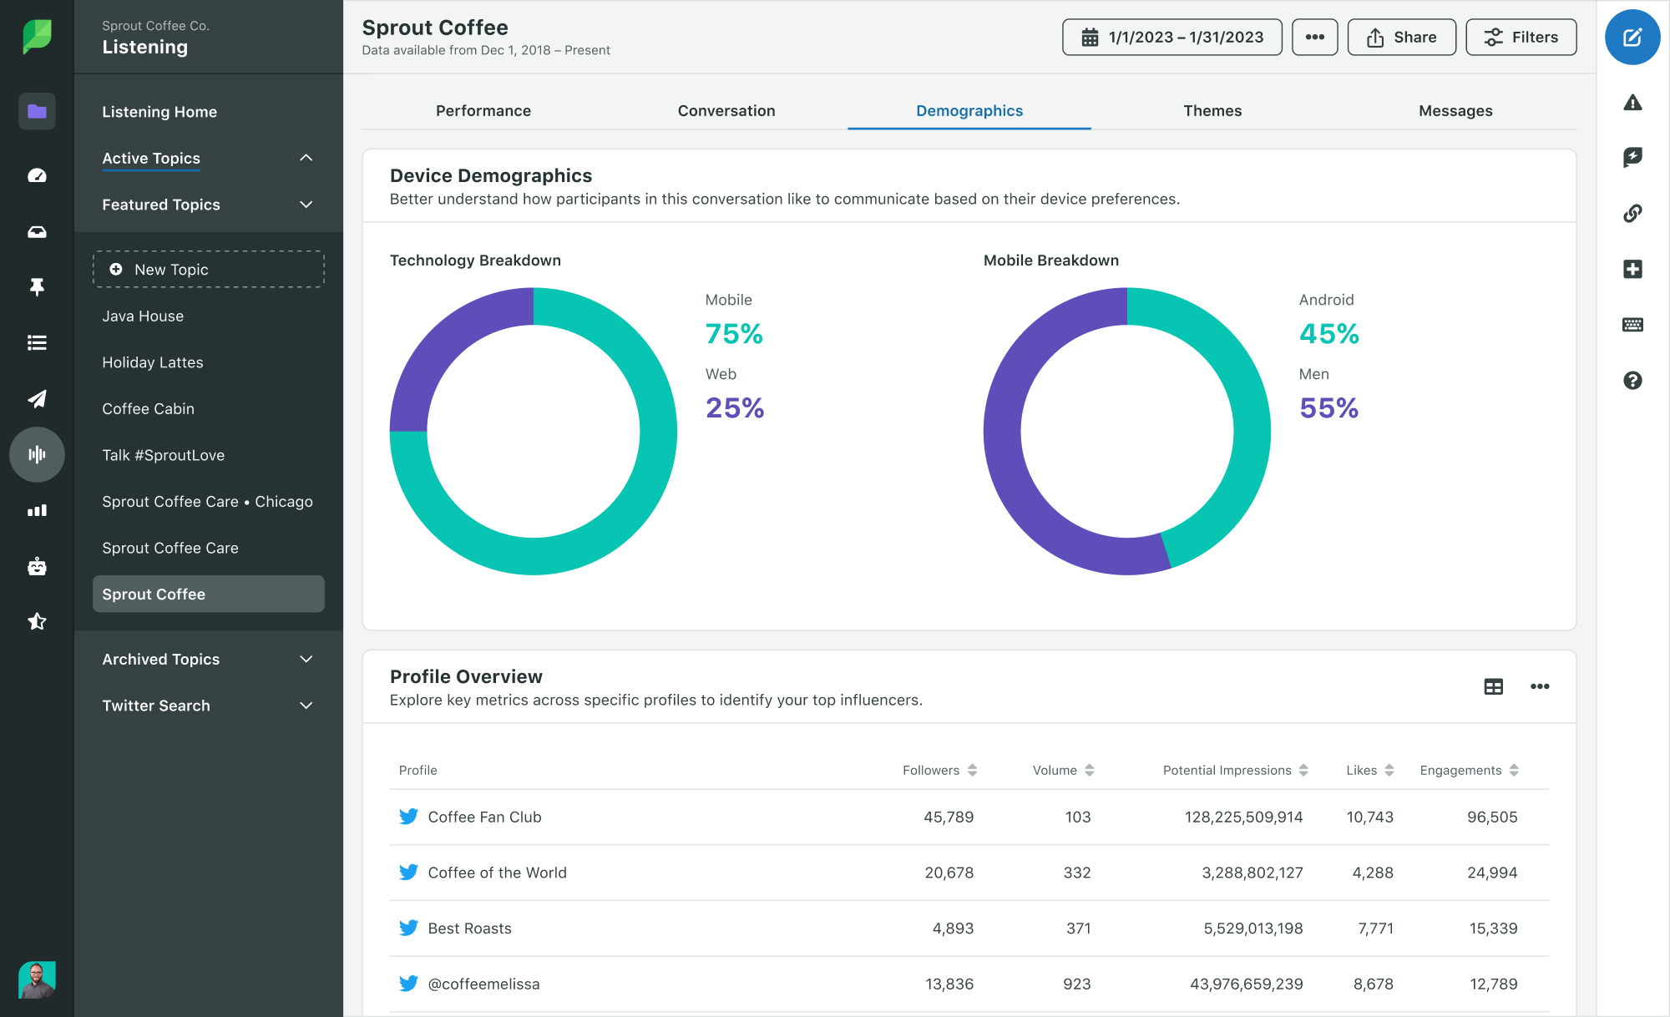Open the bar chart reports icon

coord(37,510)
